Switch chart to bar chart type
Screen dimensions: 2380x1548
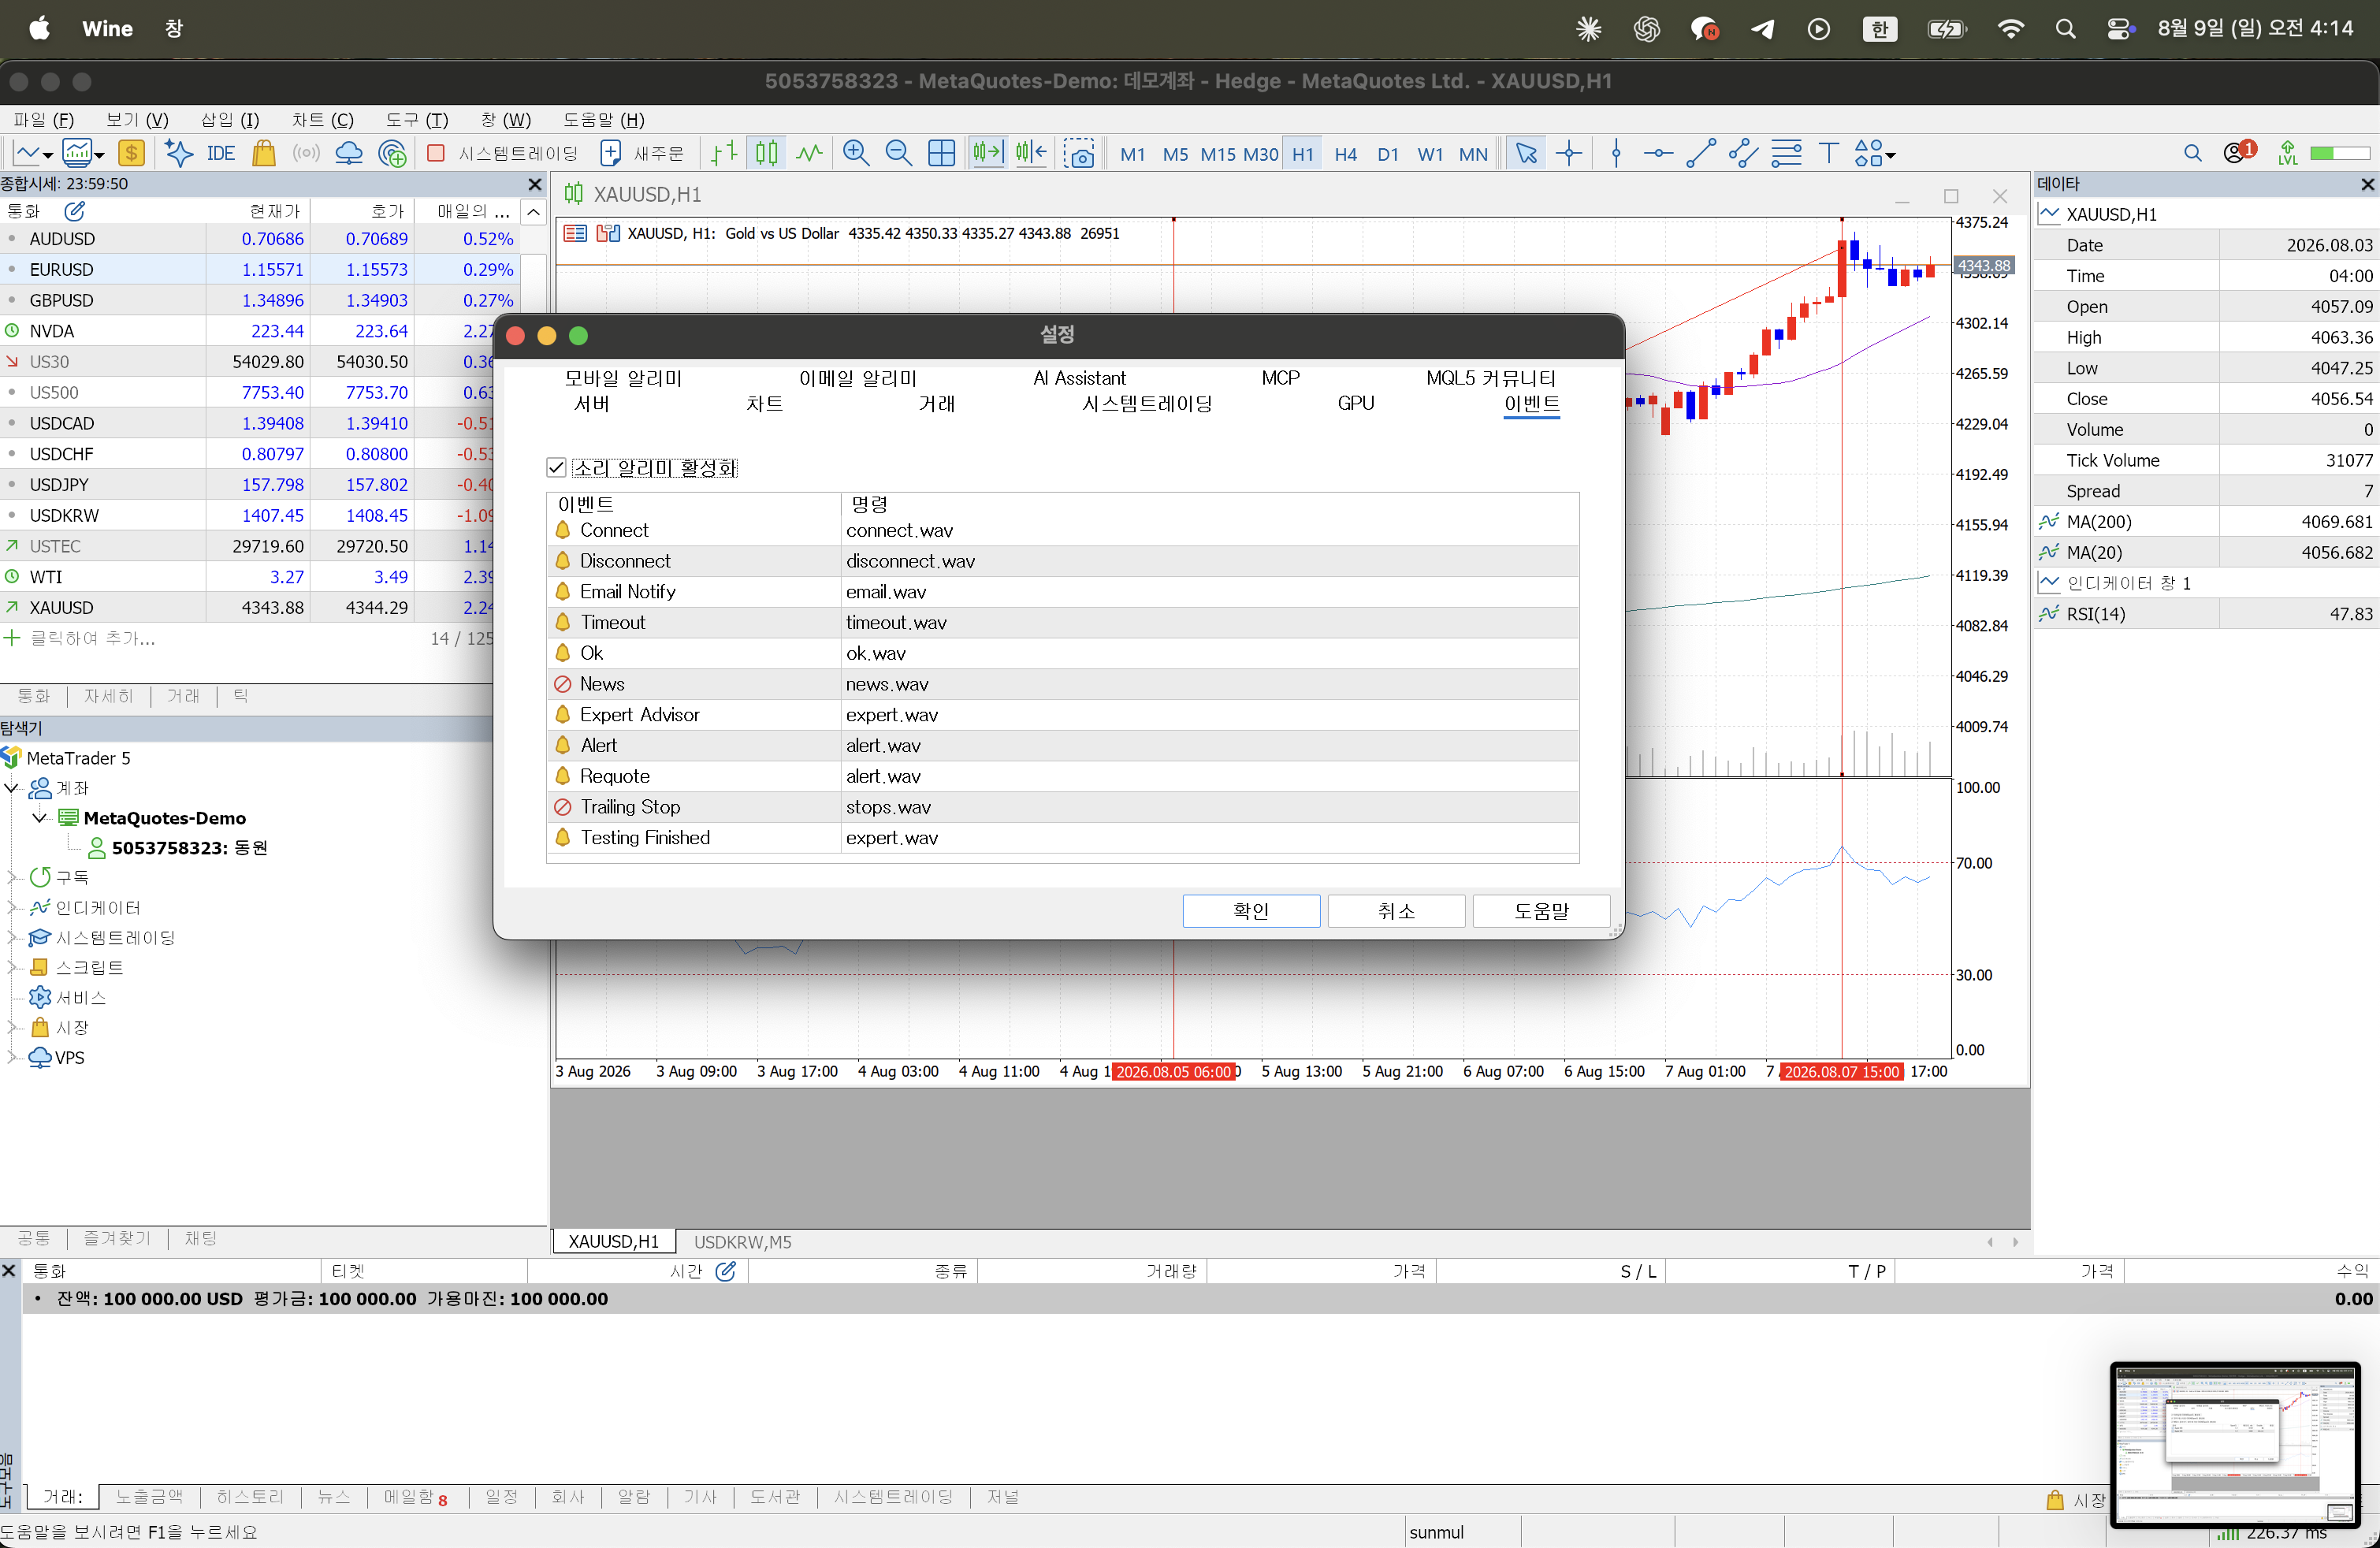pyautogui.click(x=724, y=153)
